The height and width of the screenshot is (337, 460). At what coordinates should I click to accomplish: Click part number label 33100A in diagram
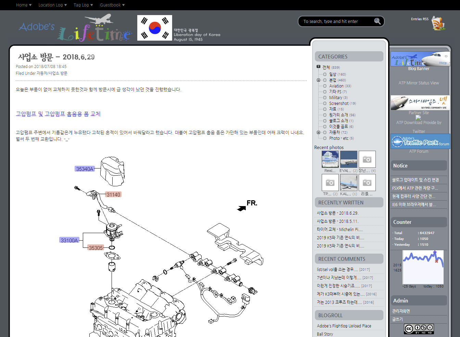click(x=69, y=240)
